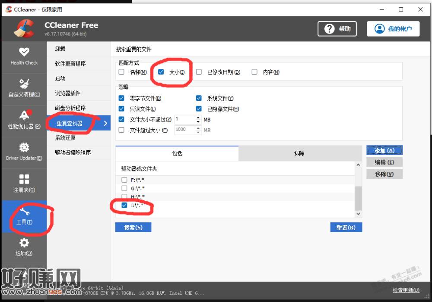
Task: Switch to the 排除 tab
Action: (299, 153)
